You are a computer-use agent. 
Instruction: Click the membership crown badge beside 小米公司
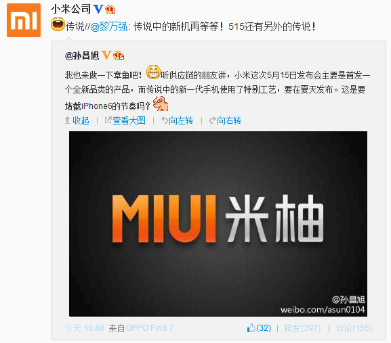(110, 9)
